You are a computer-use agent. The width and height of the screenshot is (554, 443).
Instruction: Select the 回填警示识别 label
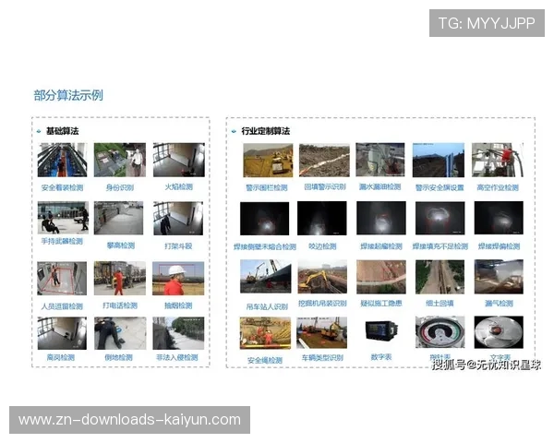[325, 186]
